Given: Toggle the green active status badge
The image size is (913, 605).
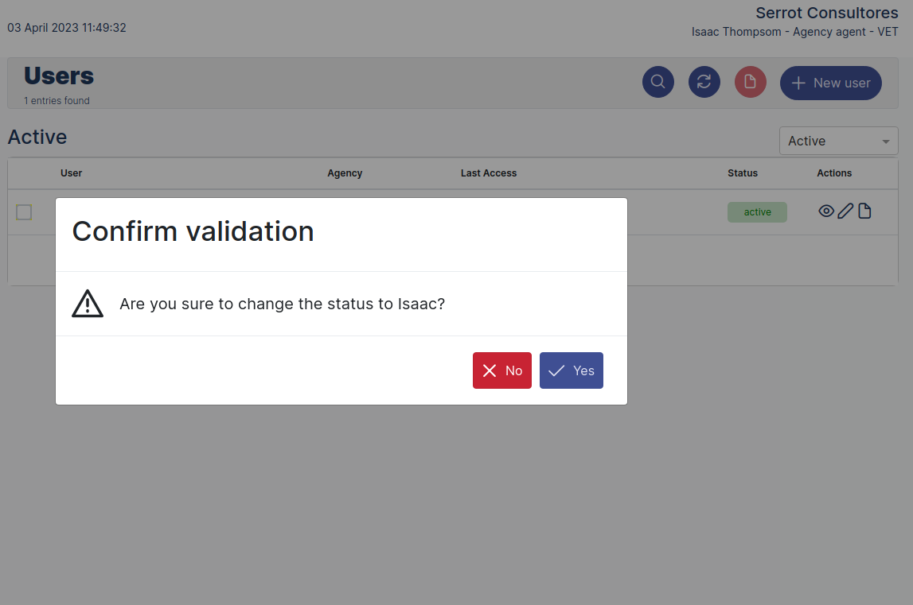Looking at the screenshot, I should coord(757,211).
